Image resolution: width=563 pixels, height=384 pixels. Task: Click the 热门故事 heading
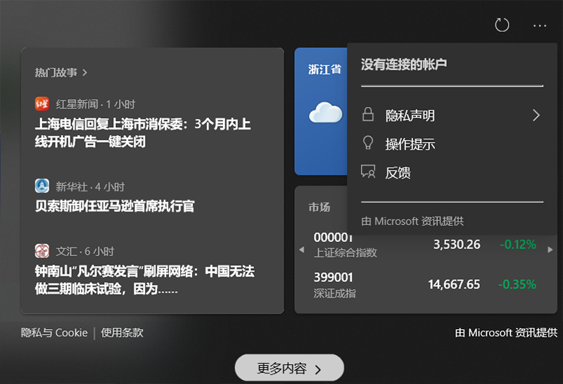pyautogui.click(x=56, y=73)
